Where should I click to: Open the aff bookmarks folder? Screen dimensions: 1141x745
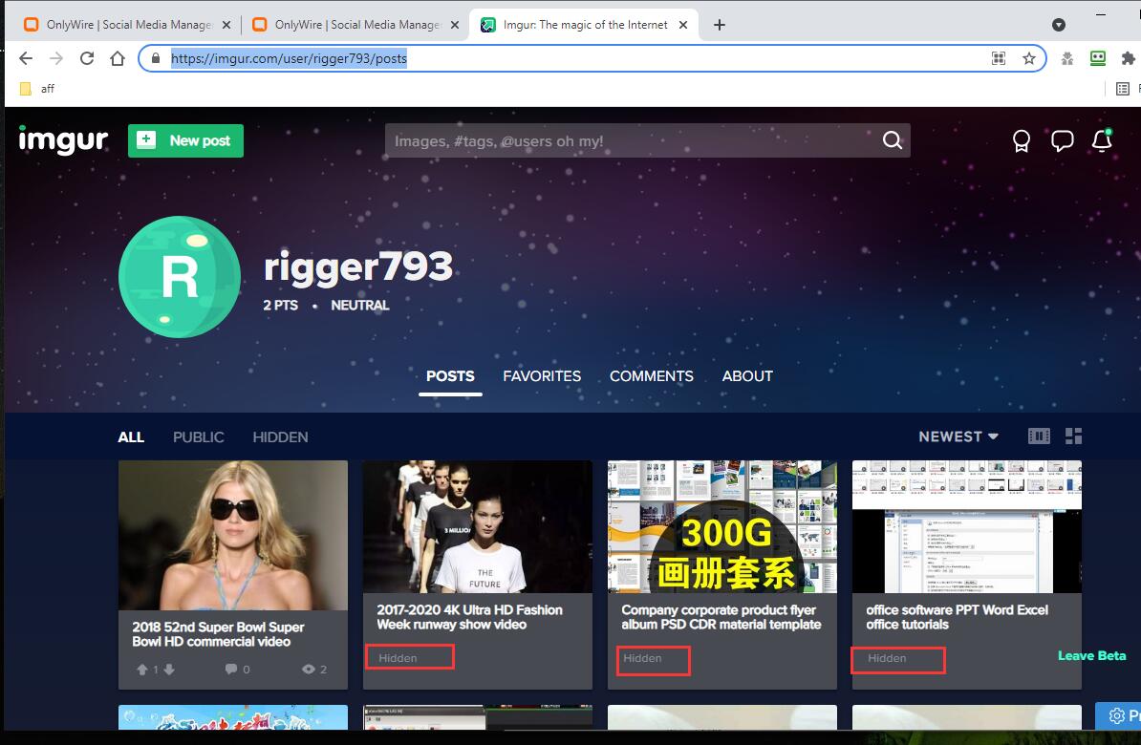[x=37, y=89]
